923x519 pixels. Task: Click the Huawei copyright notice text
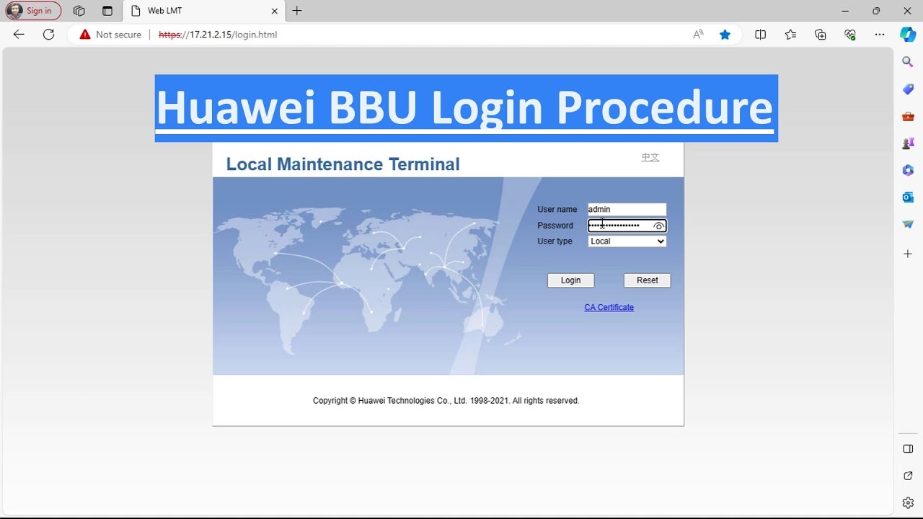tap(446, 401)
